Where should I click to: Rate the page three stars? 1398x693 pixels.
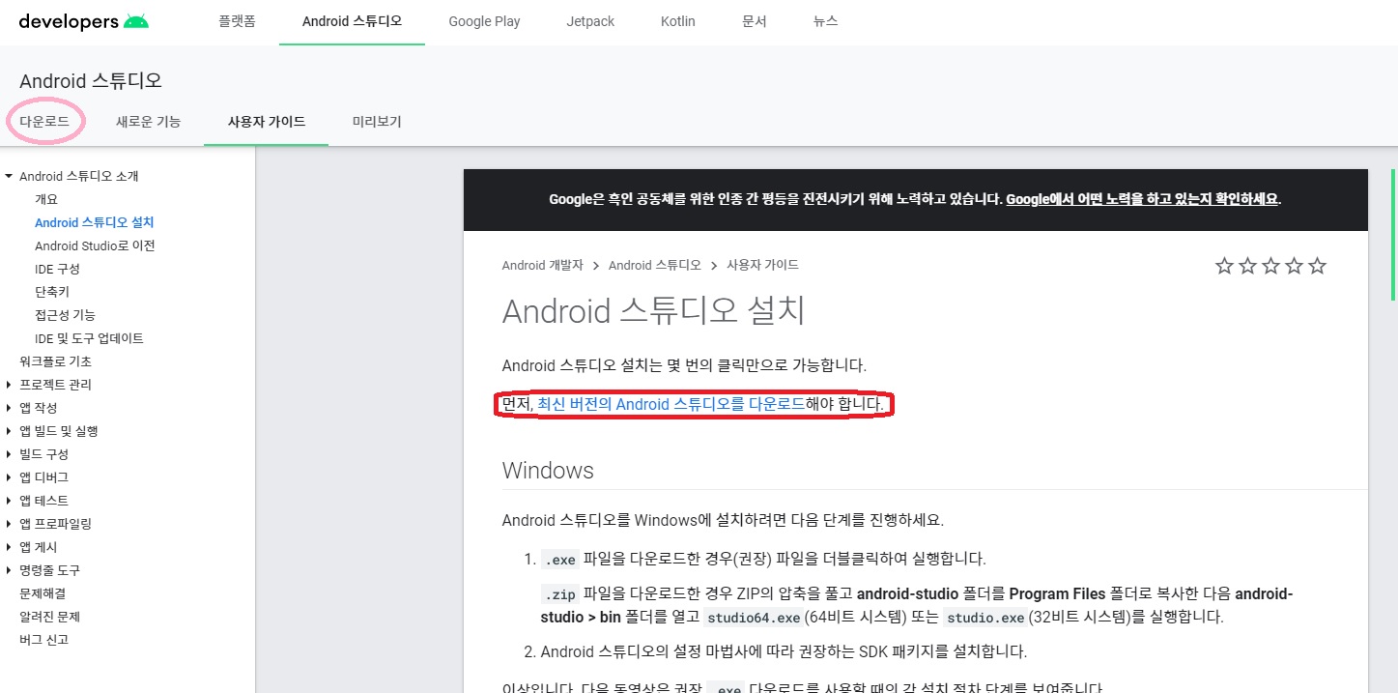click(x=1270, y=266)
